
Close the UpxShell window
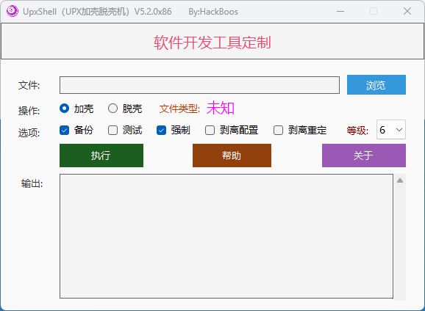pyautogui.click(x=407, y=11)
